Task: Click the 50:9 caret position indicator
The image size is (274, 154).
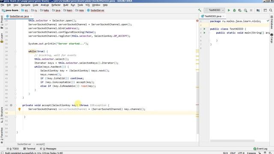Action: click(225, 153)
